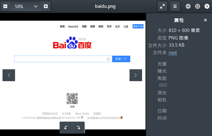
Task: Click the 更多产品 button in the image
Action: [x=138, y=26]
